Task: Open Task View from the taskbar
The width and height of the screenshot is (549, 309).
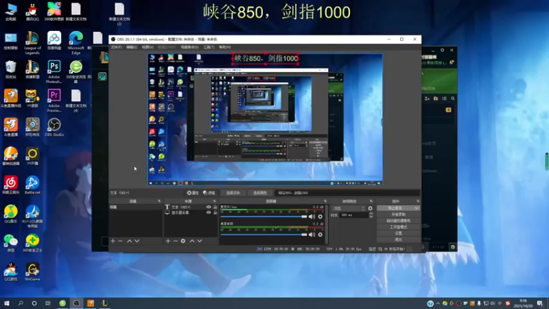Action: [x=48, y=304]
